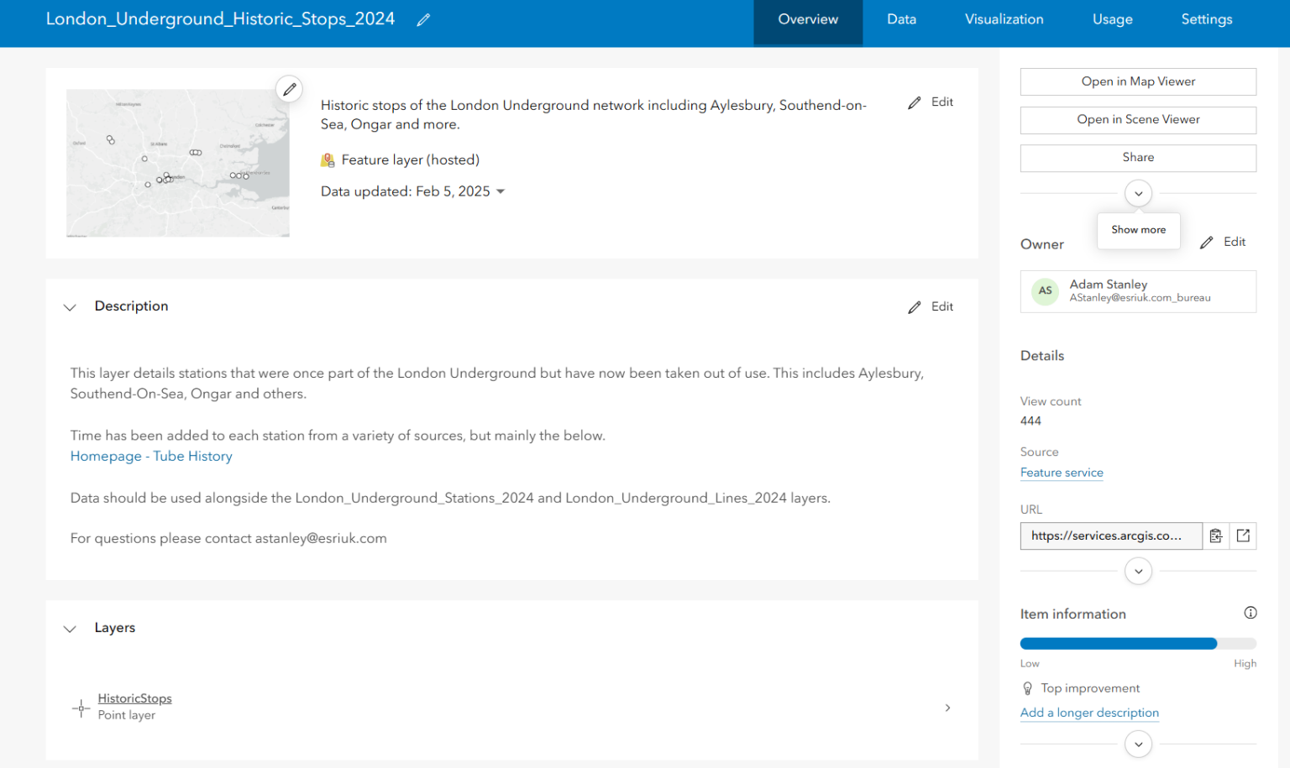Image resolution: width=1290 pixels, height=768 pixels.
Task: Click the View count value 444
Action: (1030, 421)
